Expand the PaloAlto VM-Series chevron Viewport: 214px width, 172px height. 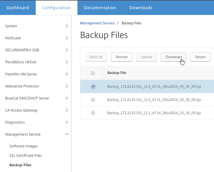pyautogui.click(x=67, y=74)
